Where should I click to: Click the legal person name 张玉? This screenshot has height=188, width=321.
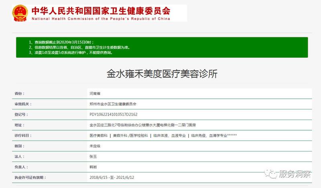[x=93, y=156]
